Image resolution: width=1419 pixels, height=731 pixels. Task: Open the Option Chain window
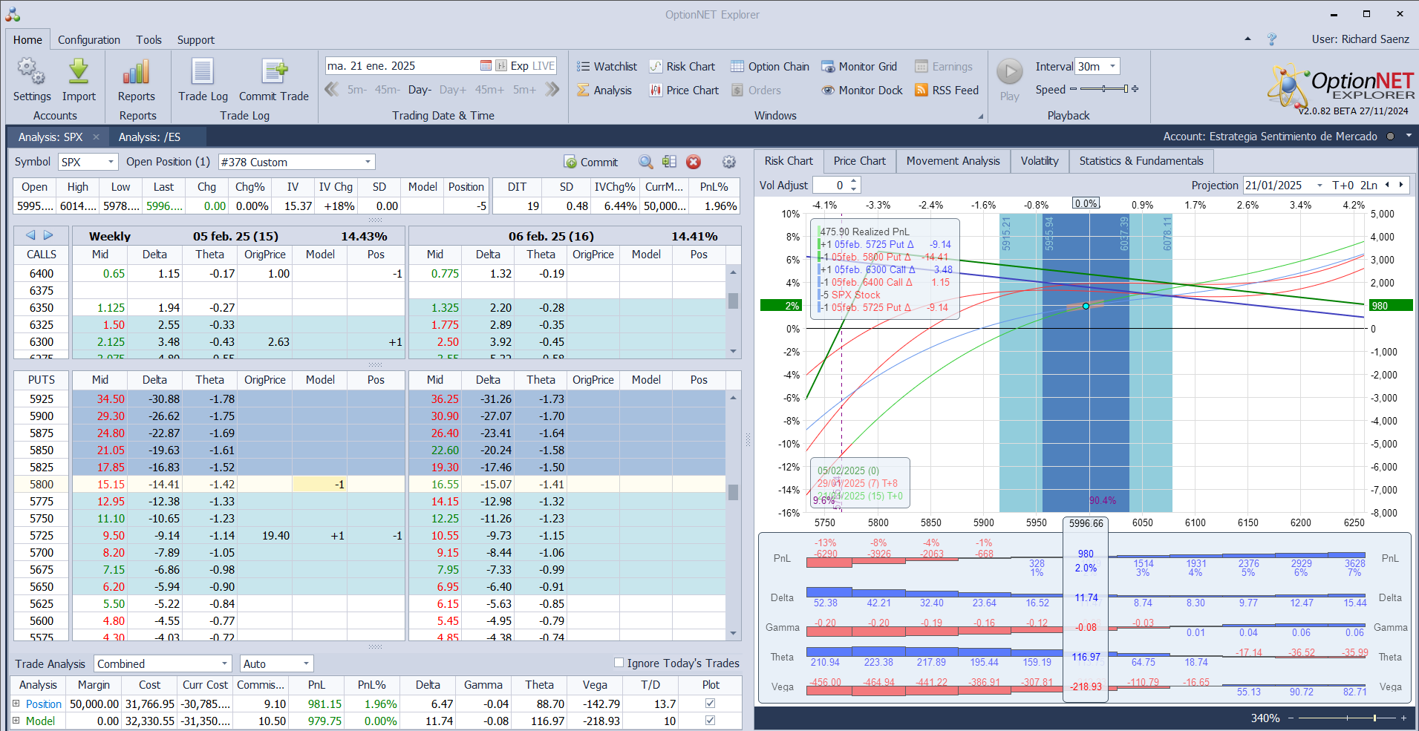770,67
